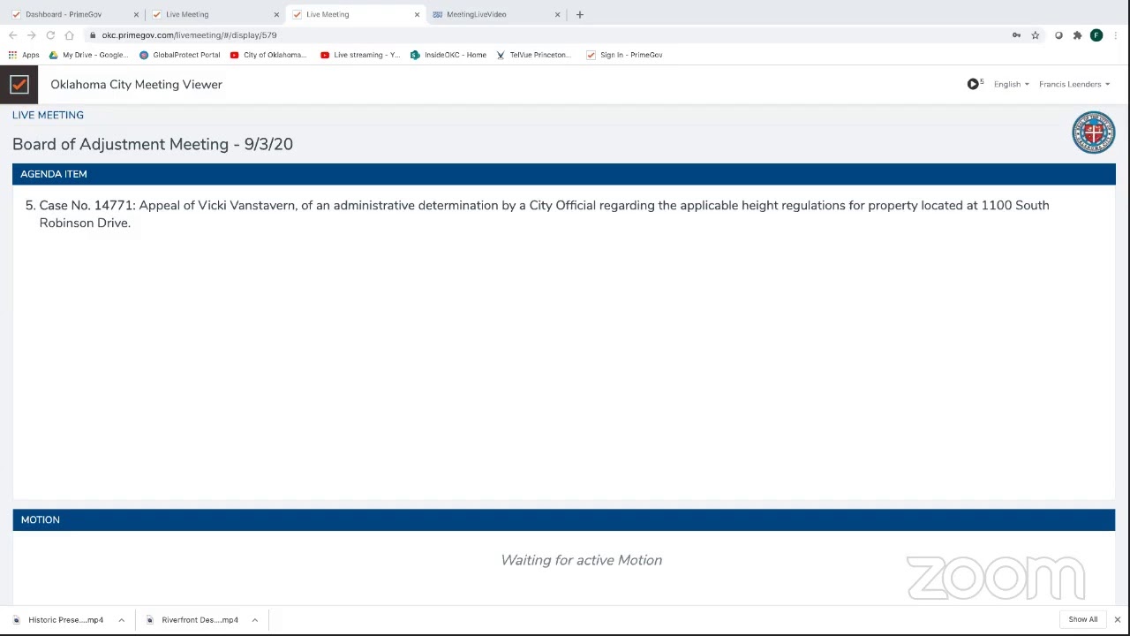Click the AGENDA ITEM header bar
The width and height of the screenshot is (1130, 636).
[564, 174]
